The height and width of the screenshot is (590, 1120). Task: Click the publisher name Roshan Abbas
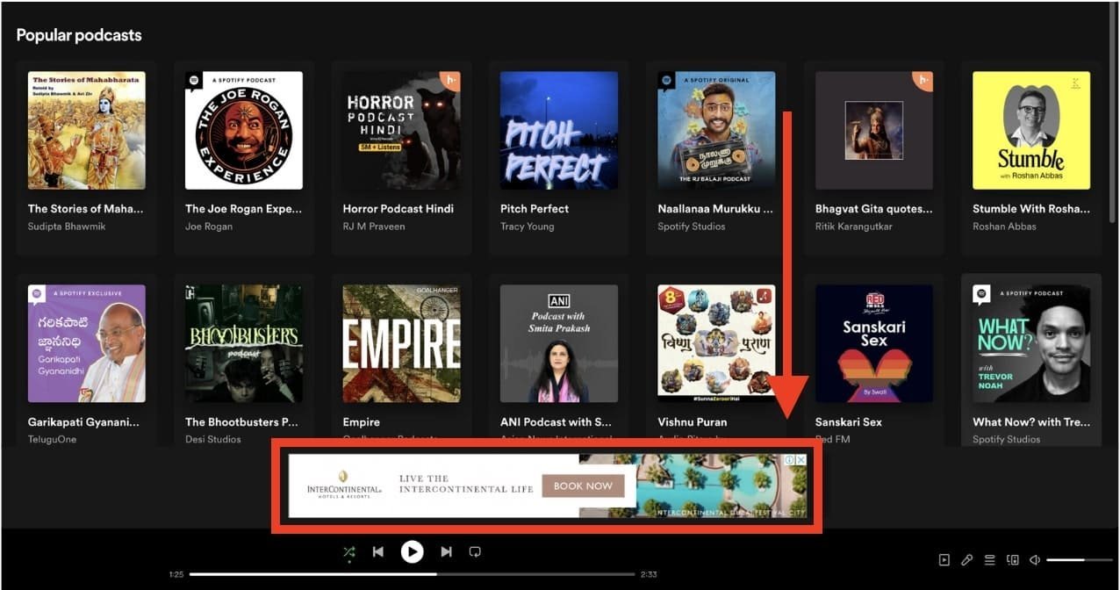(x=1004, y=227)
